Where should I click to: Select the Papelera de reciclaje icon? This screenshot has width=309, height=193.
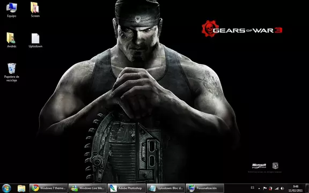12,72
